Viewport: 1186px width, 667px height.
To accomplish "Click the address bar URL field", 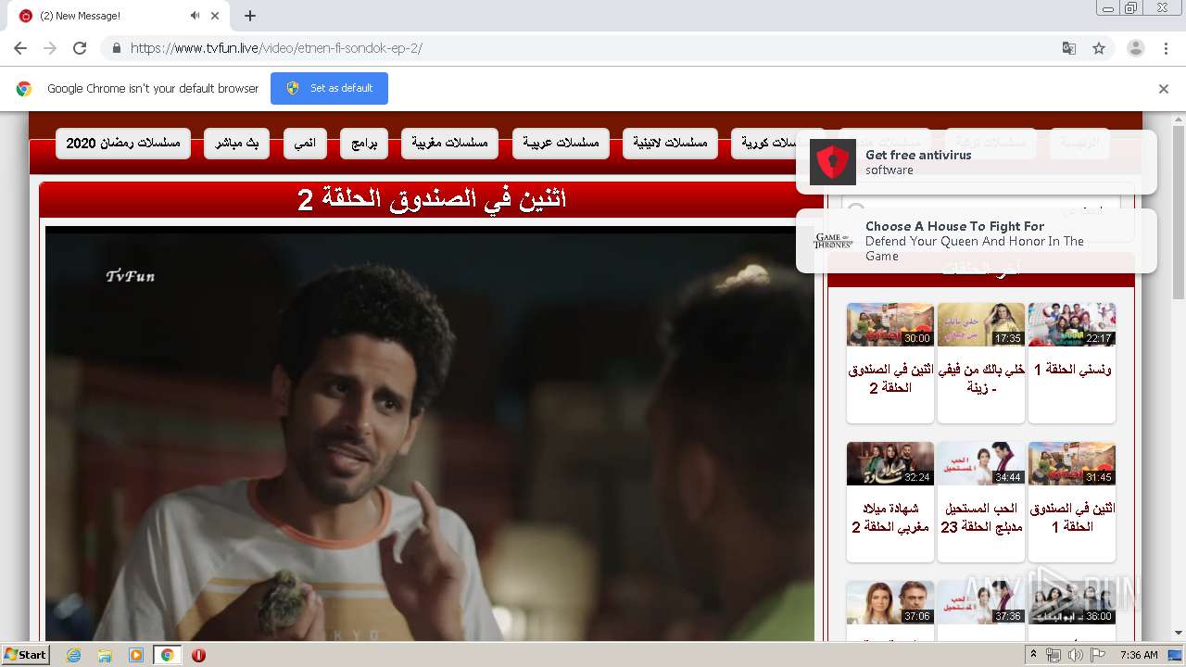I will (x=593, y=48).
